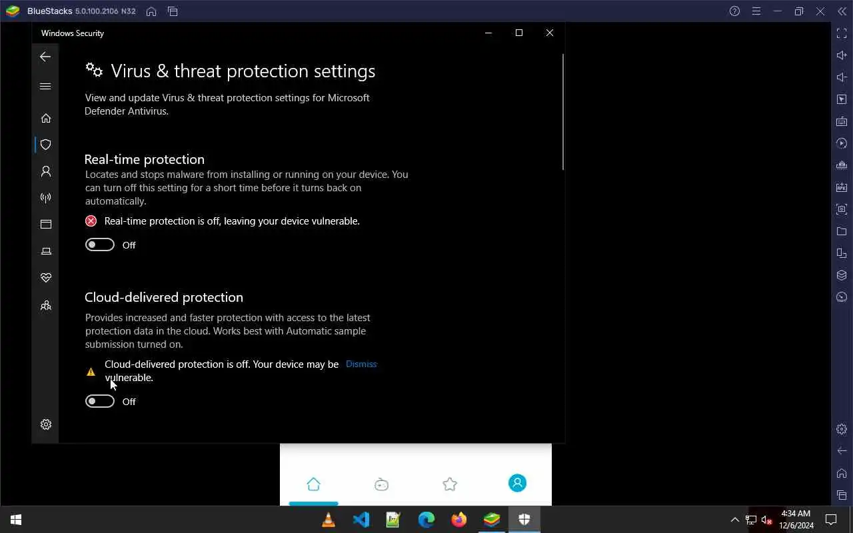853x533 pixels.
Task: Open Firewall & network protection sidebar icon
Action: click(x=46, y=198)
